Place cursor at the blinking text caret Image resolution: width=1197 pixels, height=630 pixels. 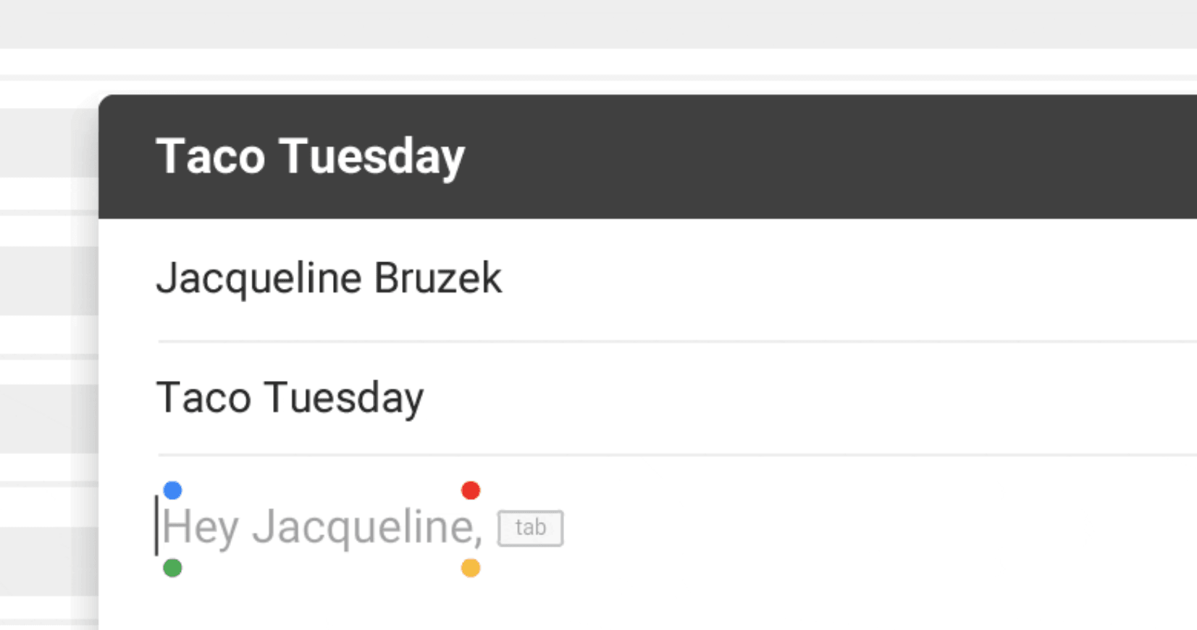coord(156,526)
